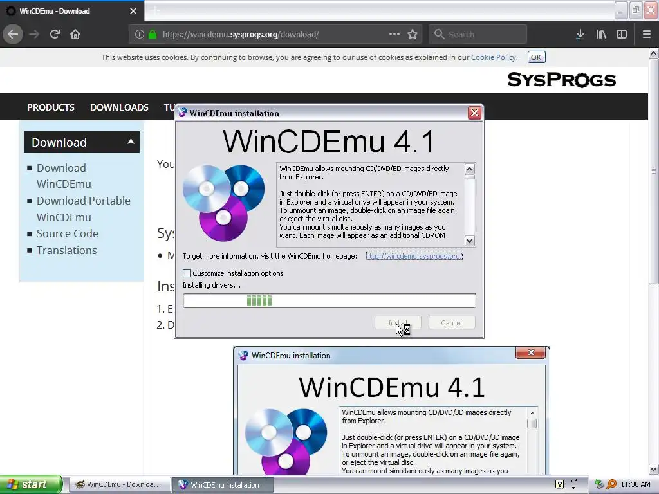The height and width of the screenshot is (494, 659).
Task: Open the downloads arrow in toolbar
Action: pos(580,35)
